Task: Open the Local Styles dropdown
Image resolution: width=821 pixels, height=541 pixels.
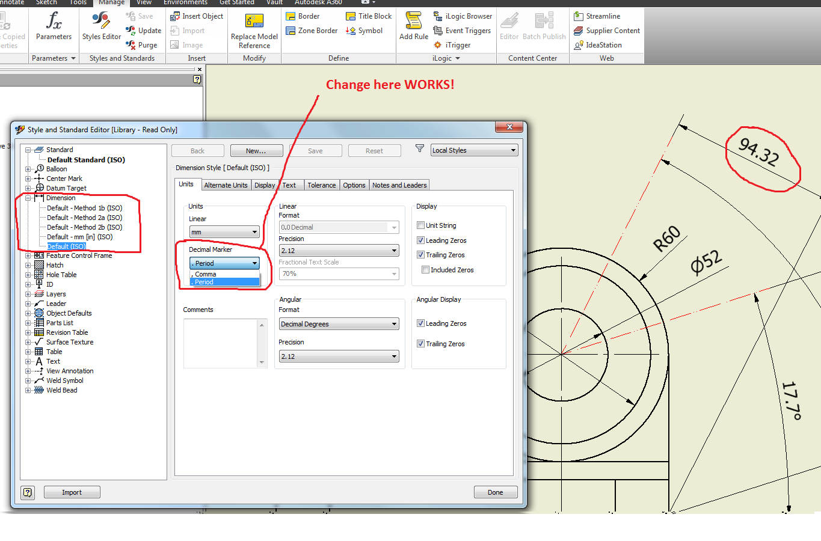Action: click(x=474, y=150)
